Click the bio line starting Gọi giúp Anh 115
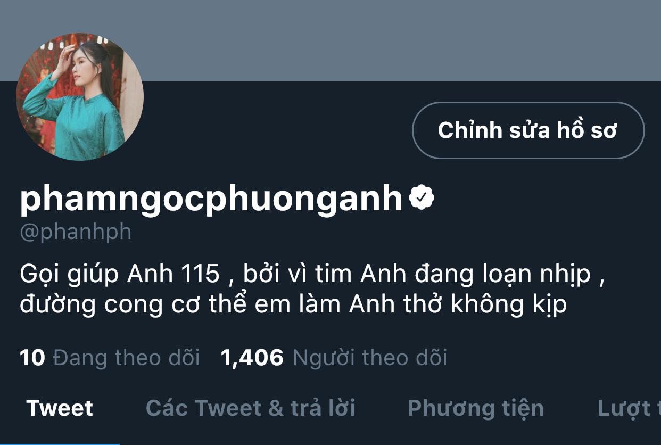The width and height of the screenshot is (661, 445). point(312,274)
